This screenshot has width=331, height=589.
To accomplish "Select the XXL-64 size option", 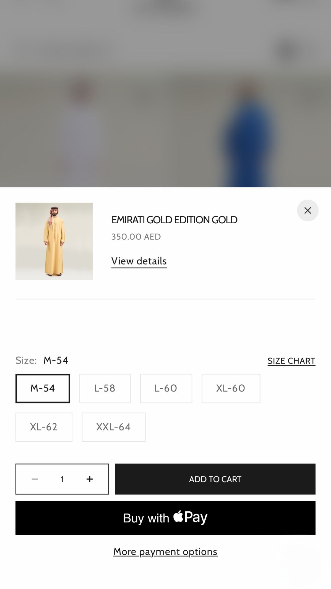I will [113, 427].
